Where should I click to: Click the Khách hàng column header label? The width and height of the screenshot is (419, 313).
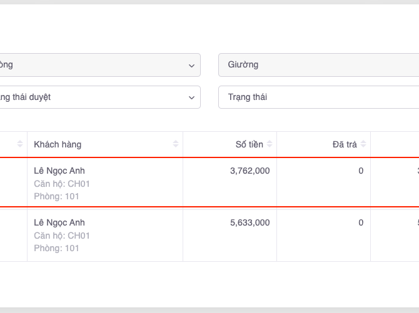tap(58, 145)
